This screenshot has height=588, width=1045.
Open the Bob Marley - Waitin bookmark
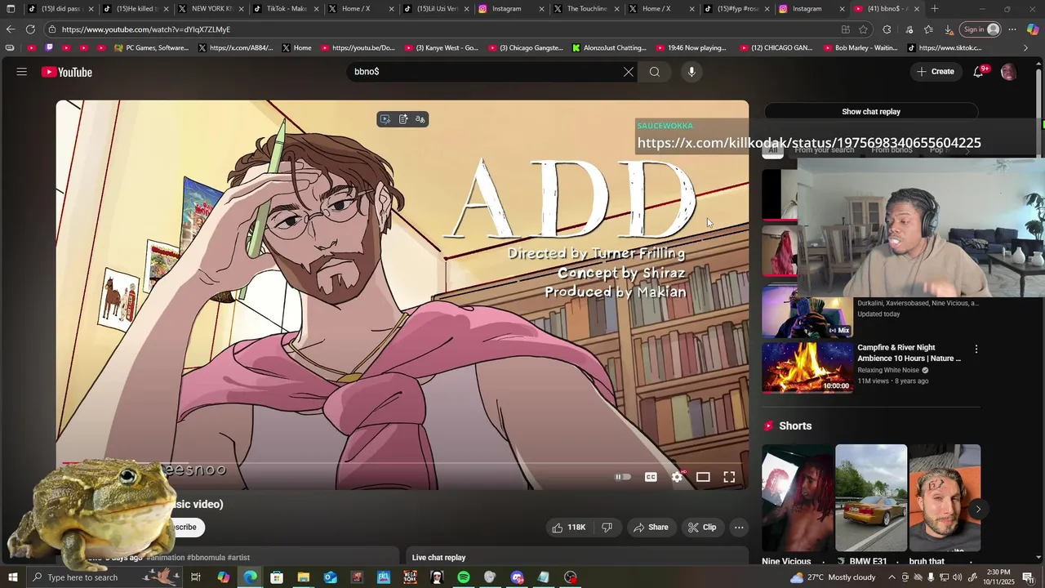860,48
